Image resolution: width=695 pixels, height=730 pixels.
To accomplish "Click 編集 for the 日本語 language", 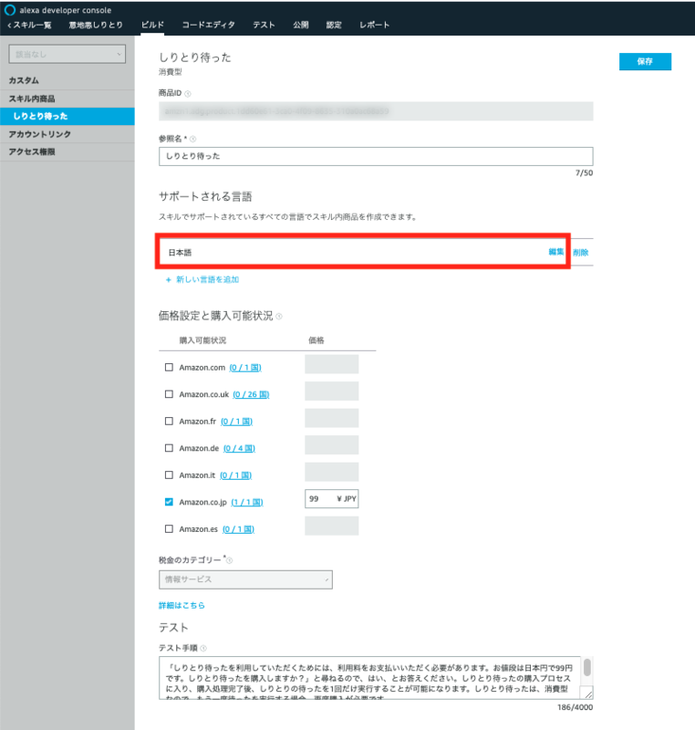I will (555, 252).
